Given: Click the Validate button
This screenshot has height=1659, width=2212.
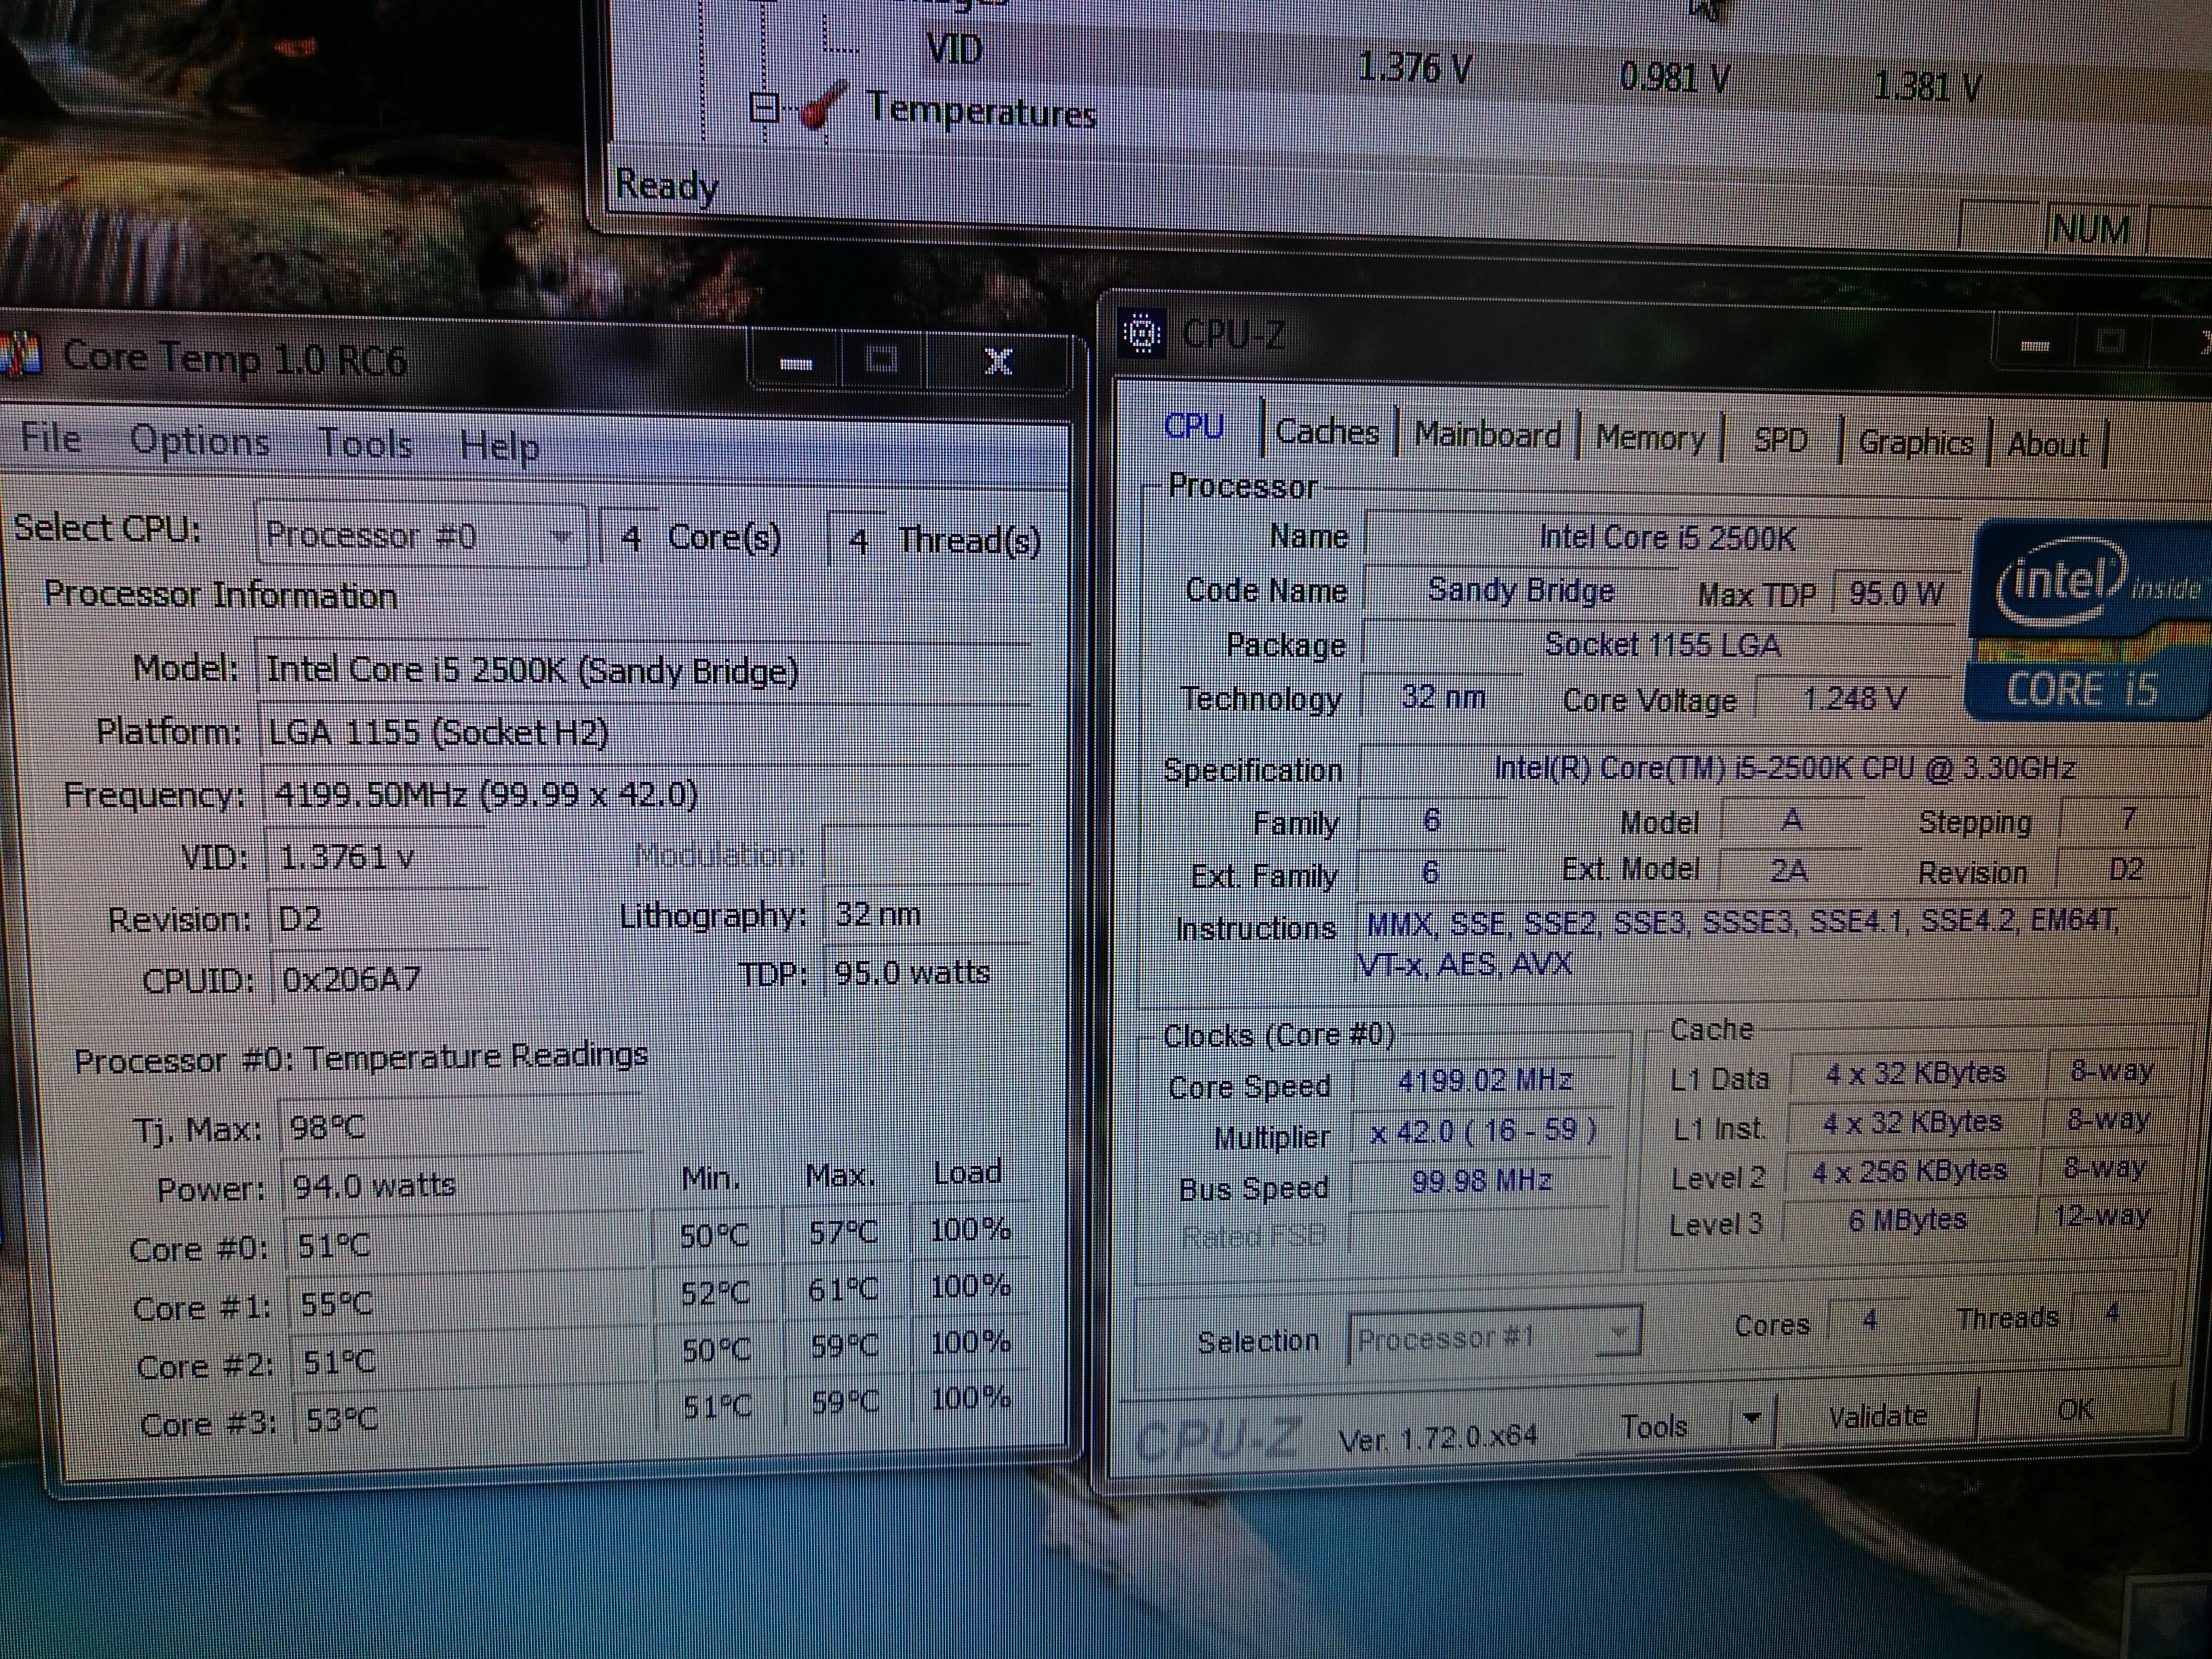Looking at the screenshot, I should coord(1877,1417).
